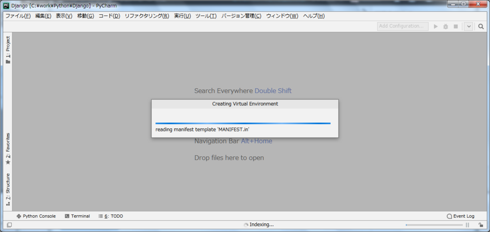Screen dimensions: 490x232
Task: Open the リファクタリング(R) menu
Action: [146, 16]
